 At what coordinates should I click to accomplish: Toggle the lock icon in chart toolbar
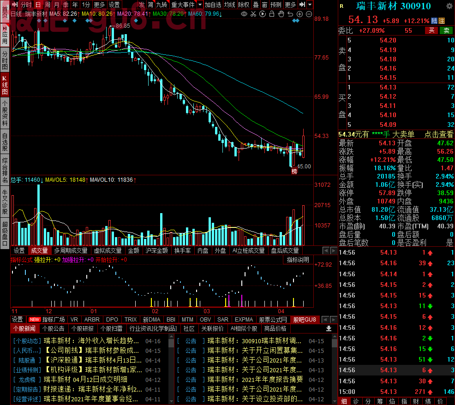click(x=272, y=14)
